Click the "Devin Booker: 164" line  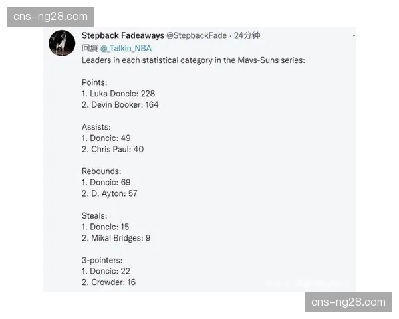pos(120,105)
